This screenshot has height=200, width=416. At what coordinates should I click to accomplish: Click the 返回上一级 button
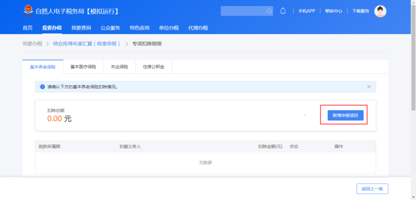point(372,189)
